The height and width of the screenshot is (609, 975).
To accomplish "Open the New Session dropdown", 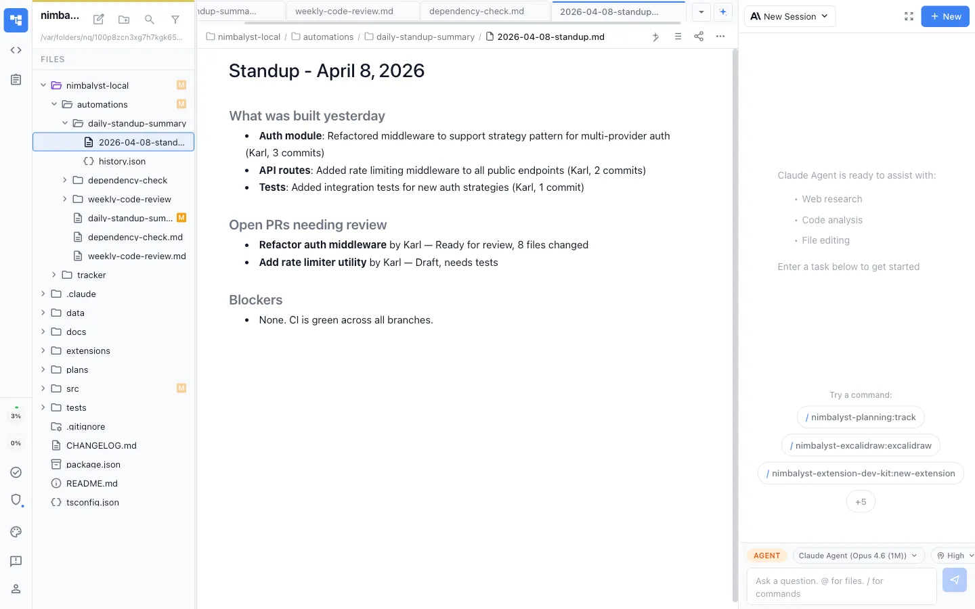I will click(789, 16).
